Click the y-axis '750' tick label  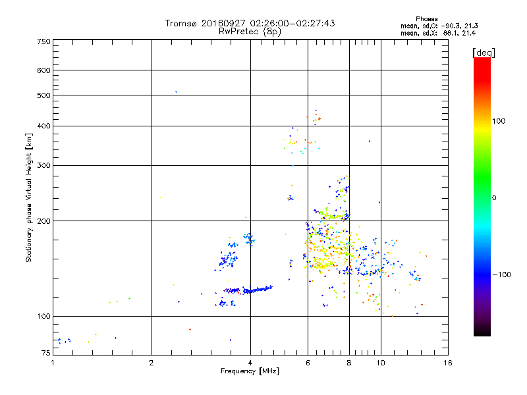[x=44, y=41]
